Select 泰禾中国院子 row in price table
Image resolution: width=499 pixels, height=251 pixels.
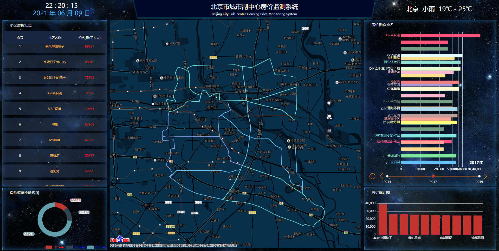(55, 47)
